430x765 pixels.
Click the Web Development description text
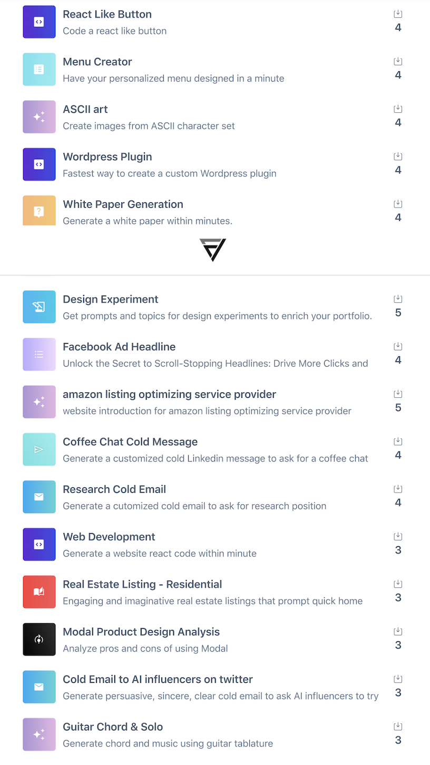click(x=160, y=554)
